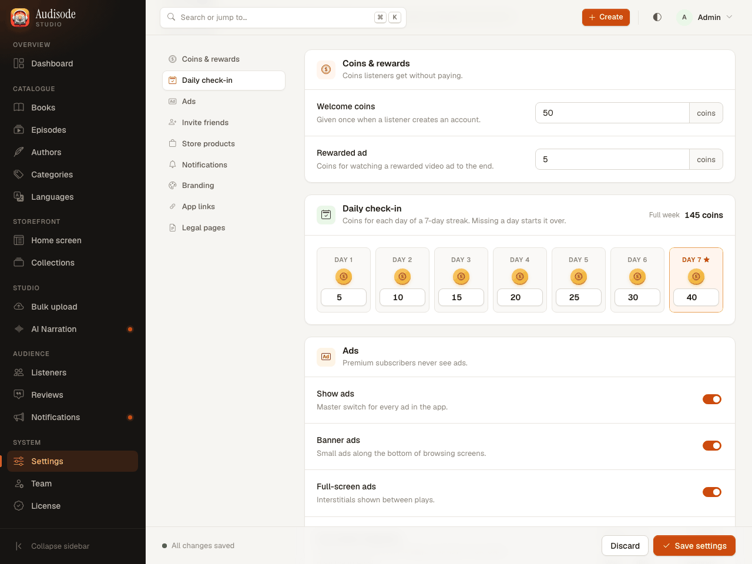The height and width of the screenshot is (564, 752).
Task: Select Ads in the settings nav
Action: tap(224, 102)
